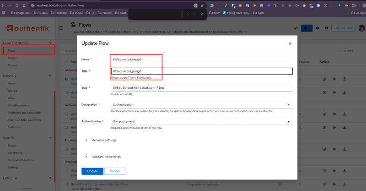366x191 pixels.
Task: Open the user avatar in header
Action: [x=362, y=28]
